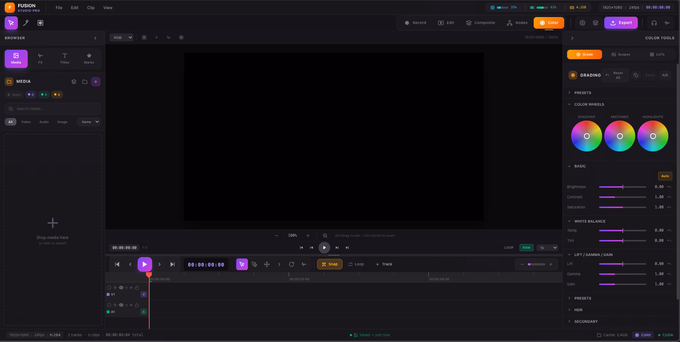Select the pen tool in timeline toolbar
This screenshot has height=342, width=680.
254,264
